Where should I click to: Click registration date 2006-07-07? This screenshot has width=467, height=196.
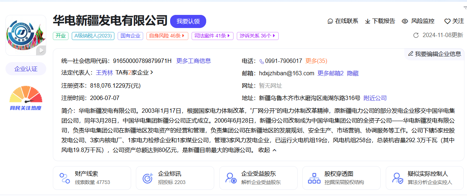tap(105, 98)
